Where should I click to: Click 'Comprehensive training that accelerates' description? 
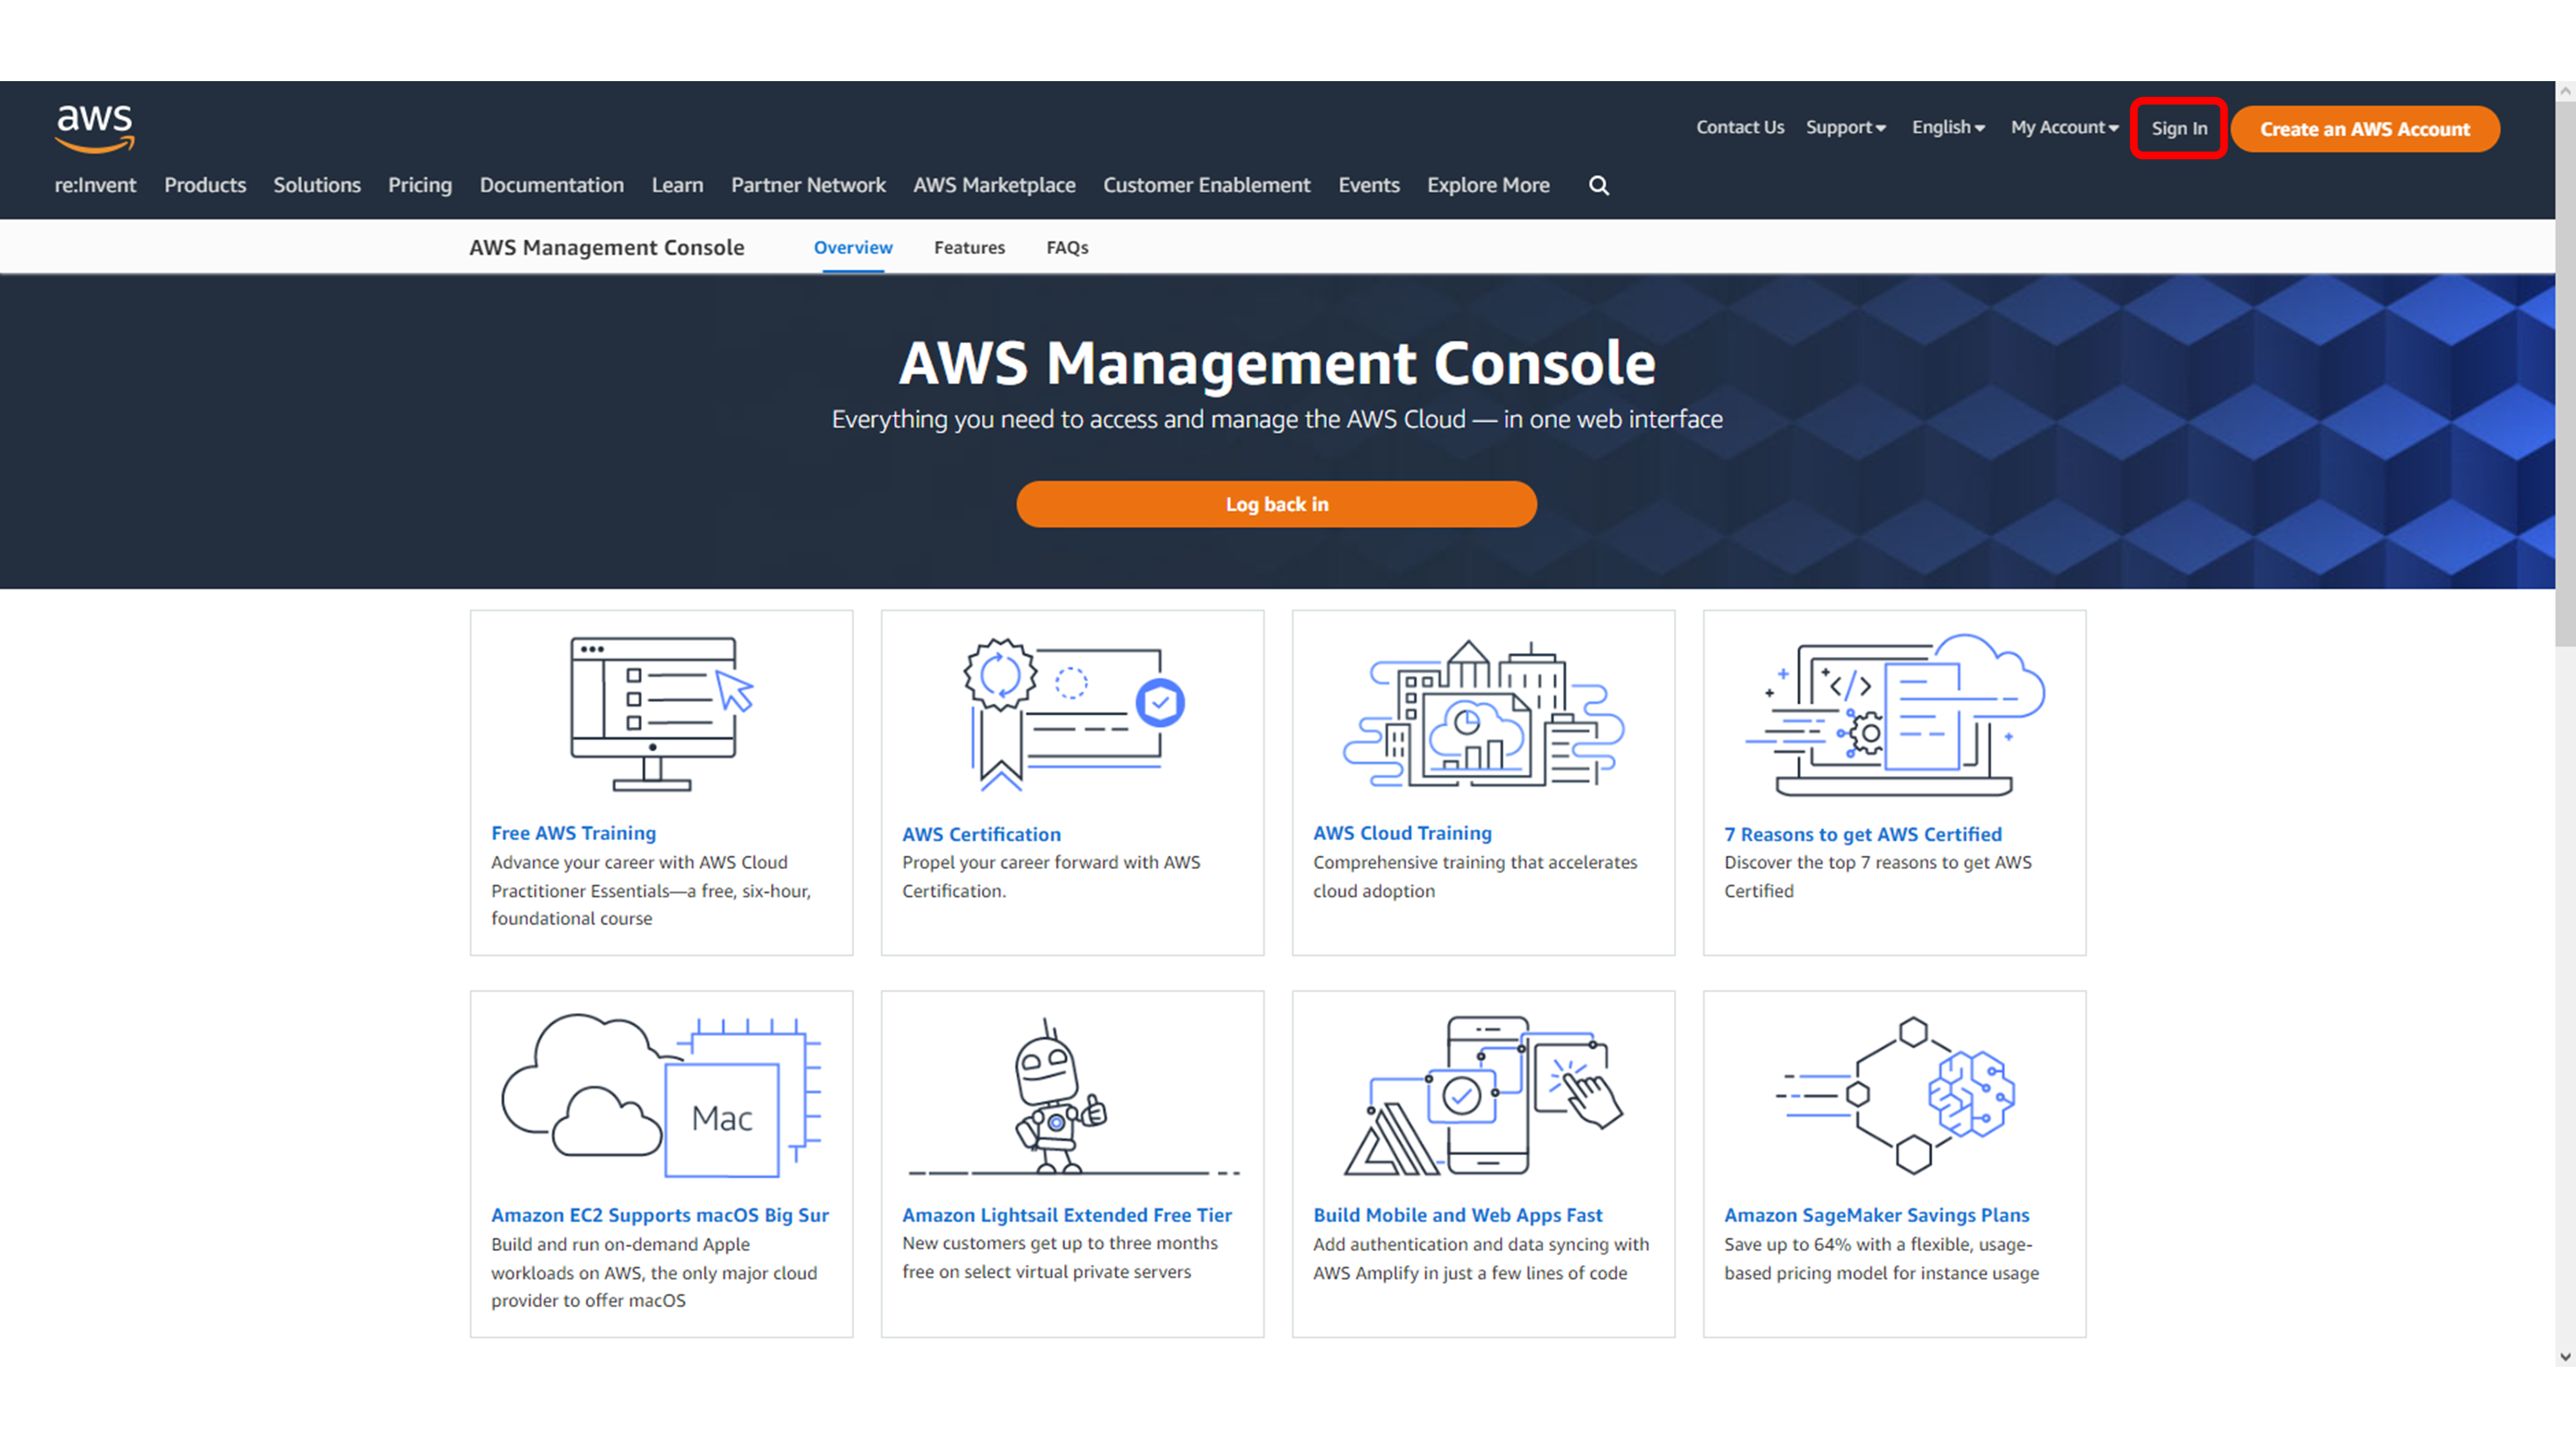(x=1475, y=877)
